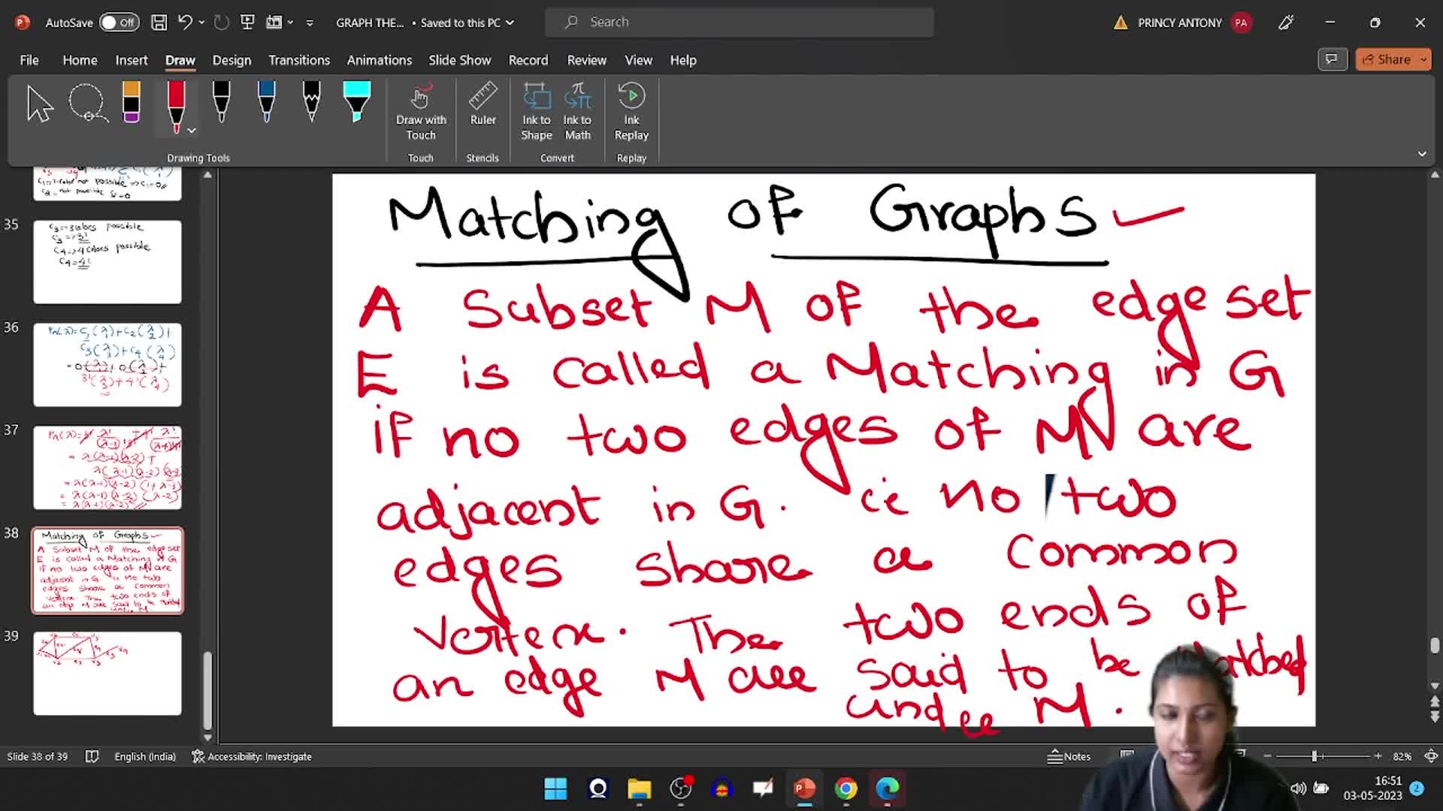Open the Transitions tab
This screenshot has width=1443, height=811.
pos(299,60)
